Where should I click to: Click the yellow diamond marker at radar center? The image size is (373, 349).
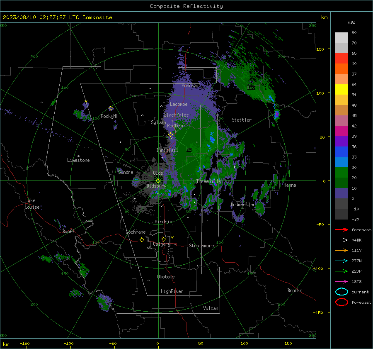tap(158, 181)
